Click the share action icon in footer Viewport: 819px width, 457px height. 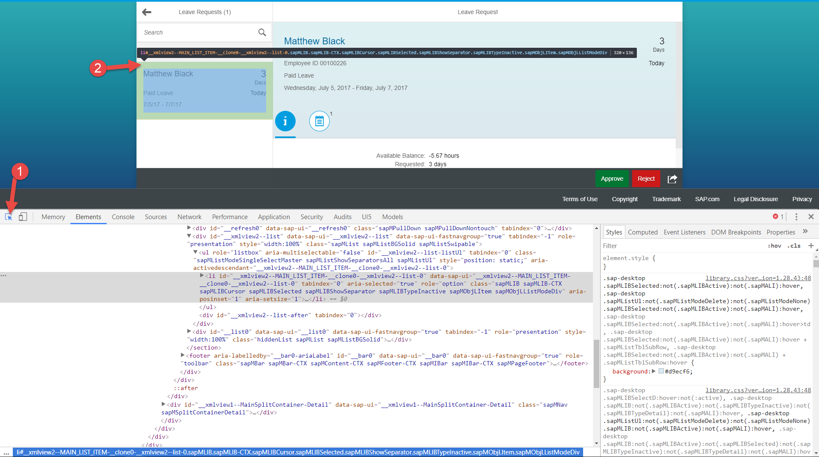click(x=672, y=179)
